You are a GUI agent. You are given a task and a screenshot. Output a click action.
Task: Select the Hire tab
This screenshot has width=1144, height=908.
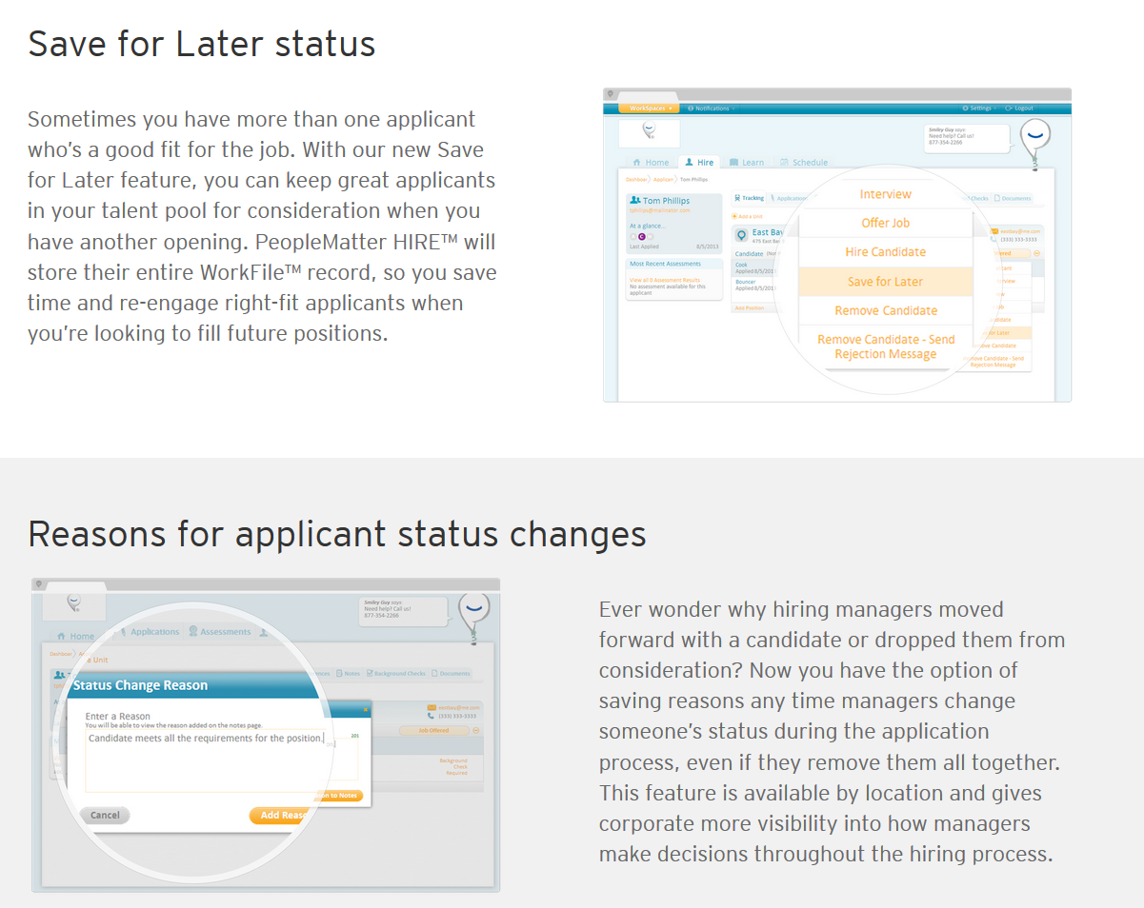click(700, 163)
